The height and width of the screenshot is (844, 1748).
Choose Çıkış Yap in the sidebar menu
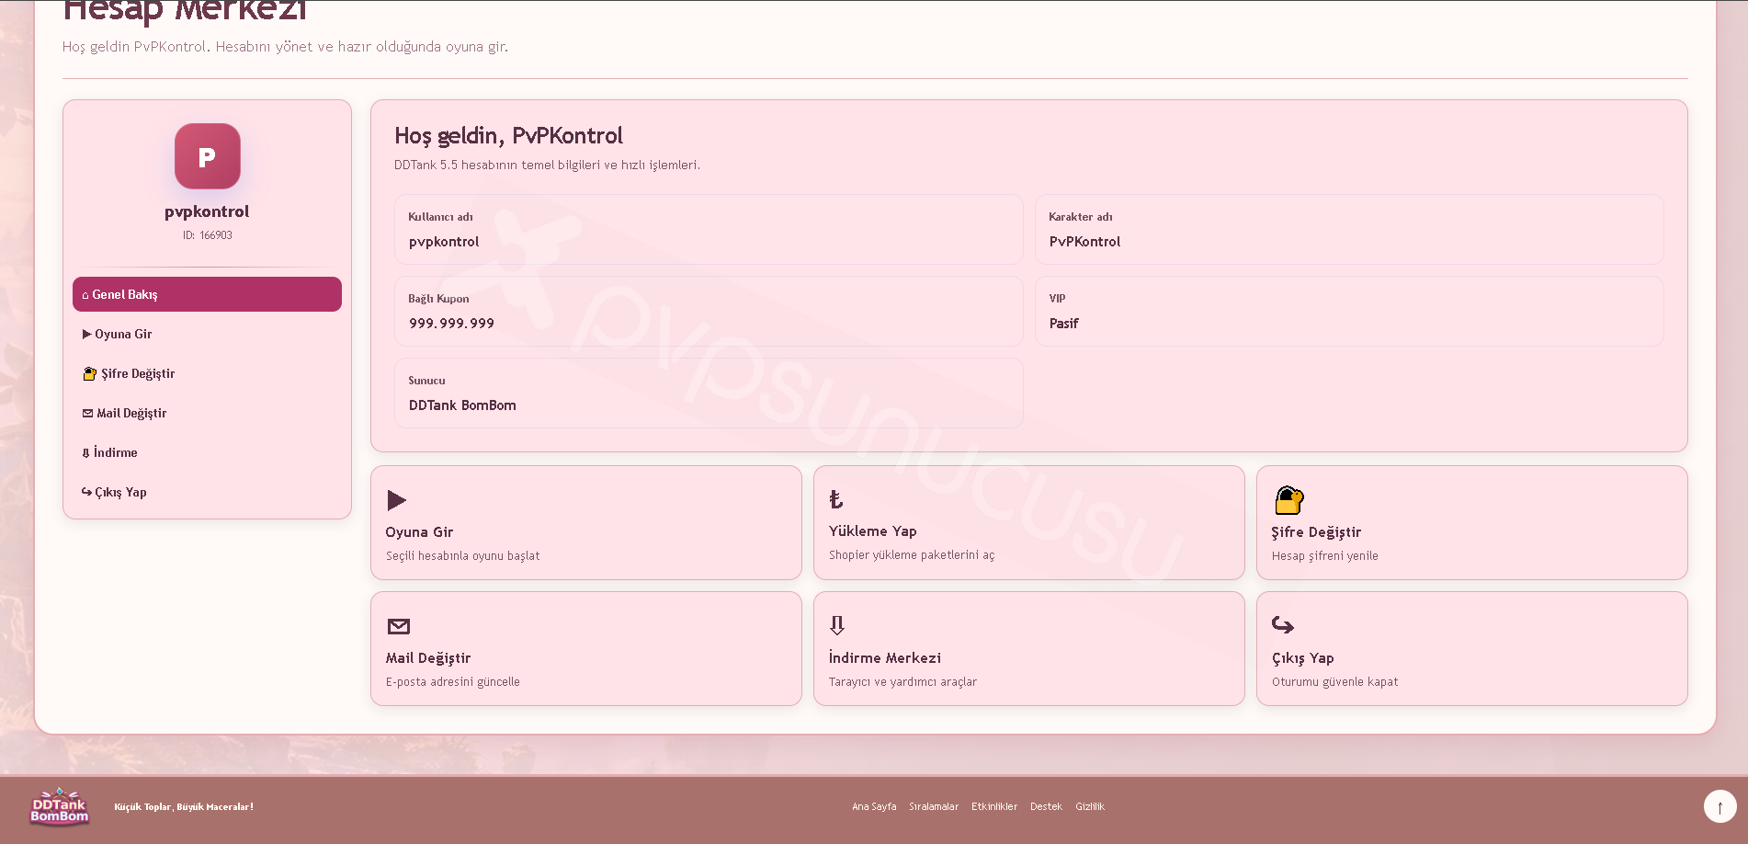click(207, 492)
